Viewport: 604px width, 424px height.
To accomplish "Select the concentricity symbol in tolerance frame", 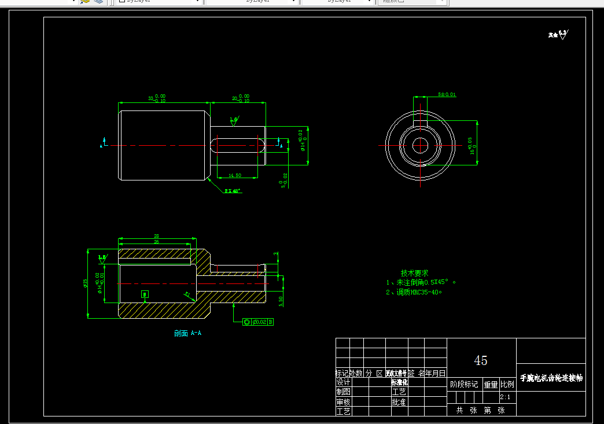I will [x=247, y=322].
